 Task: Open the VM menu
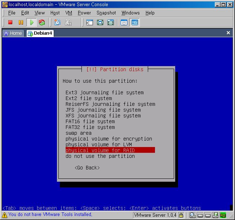click(x=69, y=13)
